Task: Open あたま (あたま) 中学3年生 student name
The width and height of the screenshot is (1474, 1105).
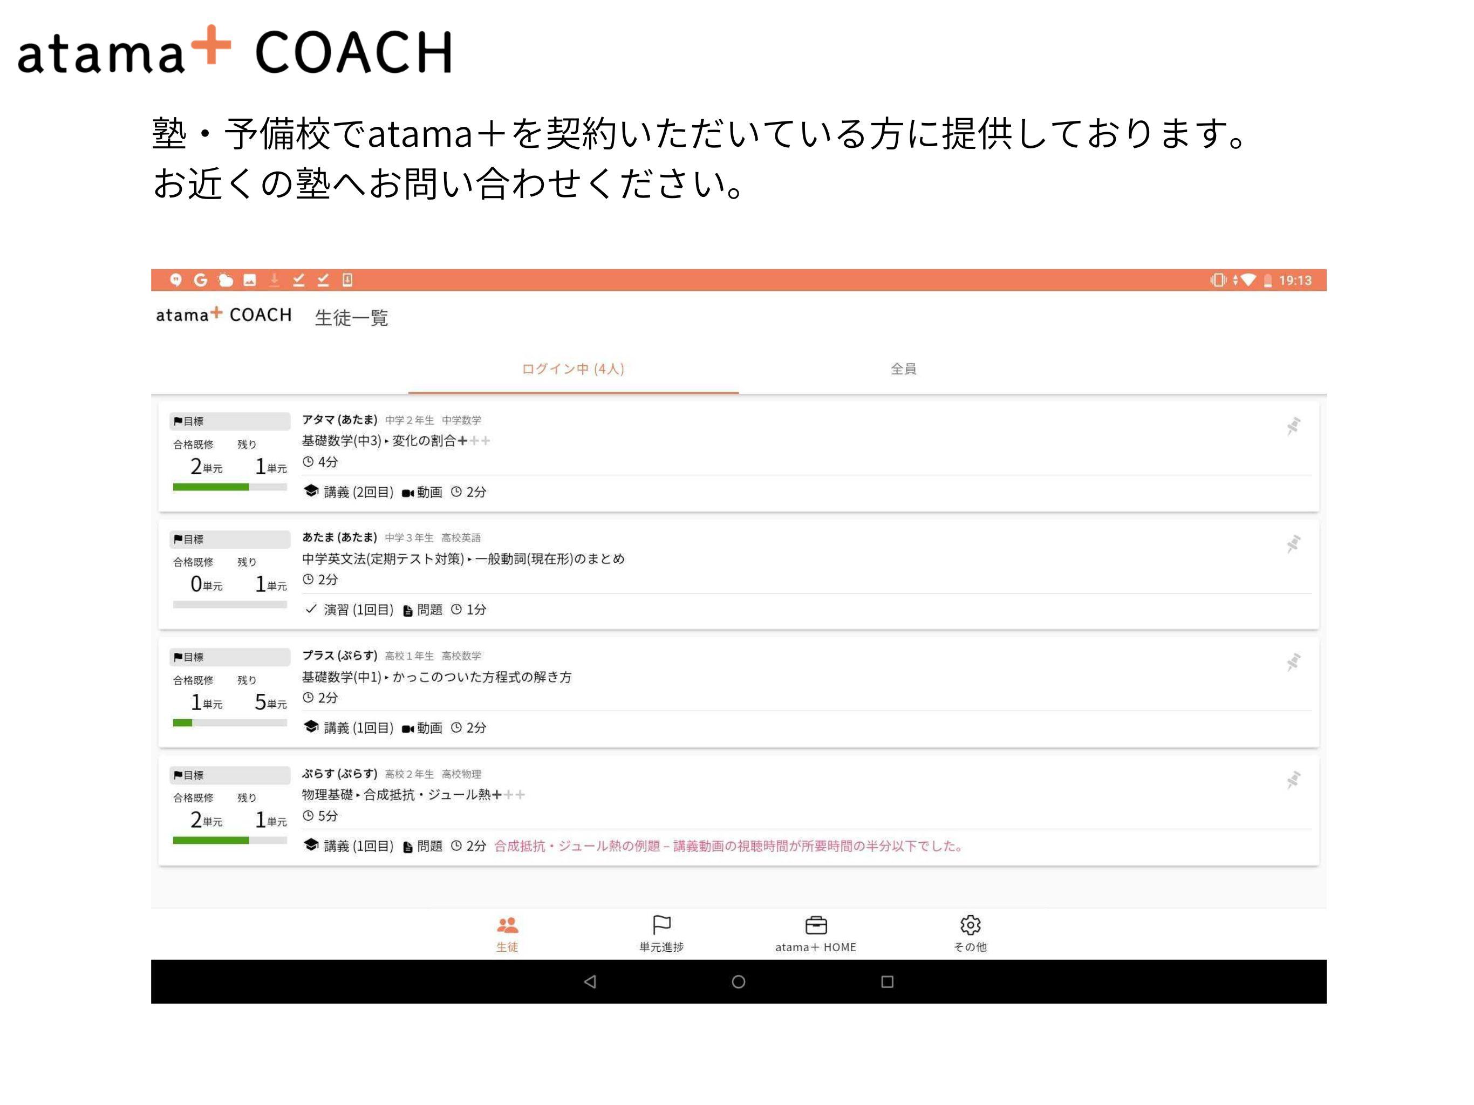Action: pos(339,537)
